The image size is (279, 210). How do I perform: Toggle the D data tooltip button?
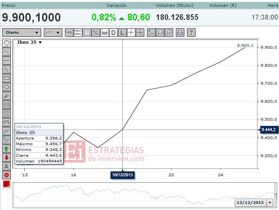[x=114, y=33]
